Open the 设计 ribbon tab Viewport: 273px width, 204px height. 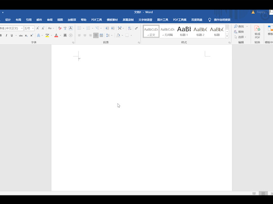8,20
